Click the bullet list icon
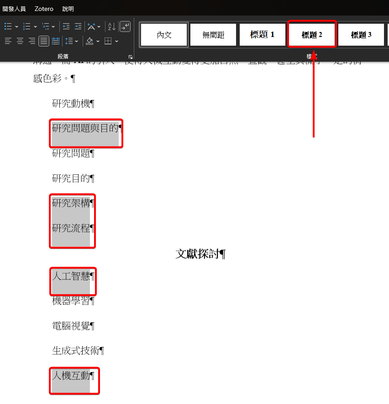Viewport: 389px width, 404px height. click(8, 26)
